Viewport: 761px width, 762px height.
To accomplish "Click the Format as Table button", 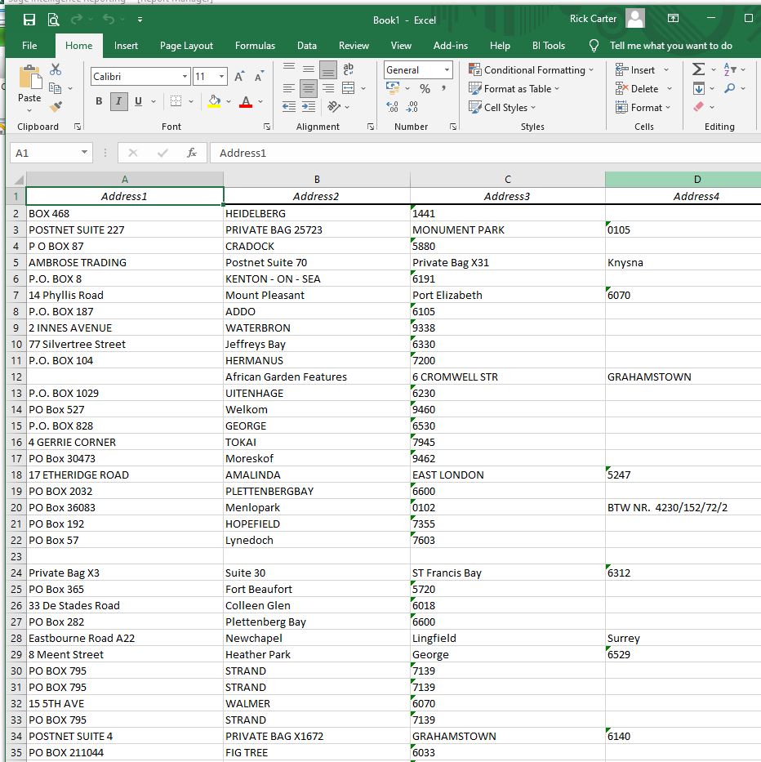I will pos(514,89).
